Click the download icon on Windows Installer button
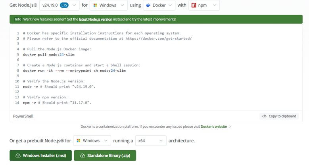Viewport: 309px width, 165px height. tap(18, 155)
